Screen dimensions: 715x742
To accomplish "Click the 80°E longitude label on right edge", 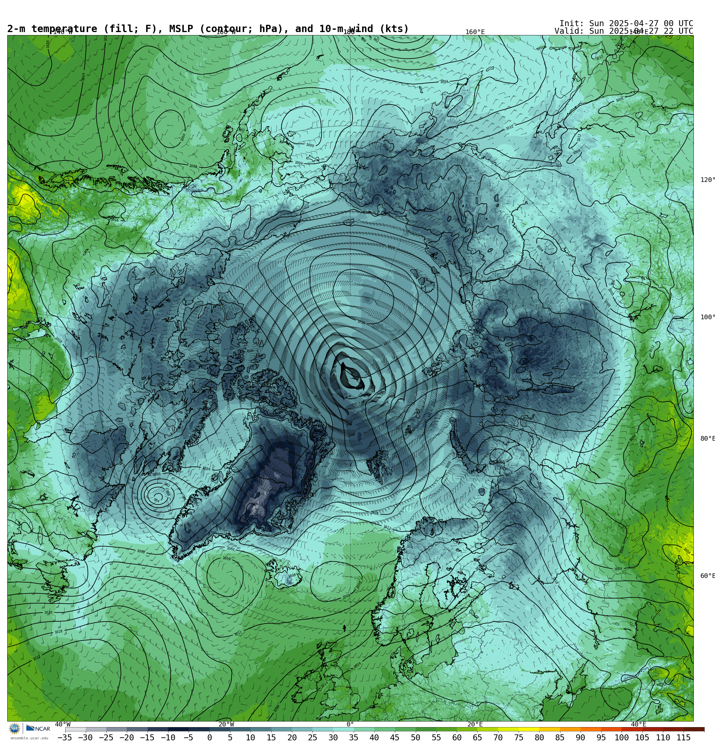I will click(707, 438).
